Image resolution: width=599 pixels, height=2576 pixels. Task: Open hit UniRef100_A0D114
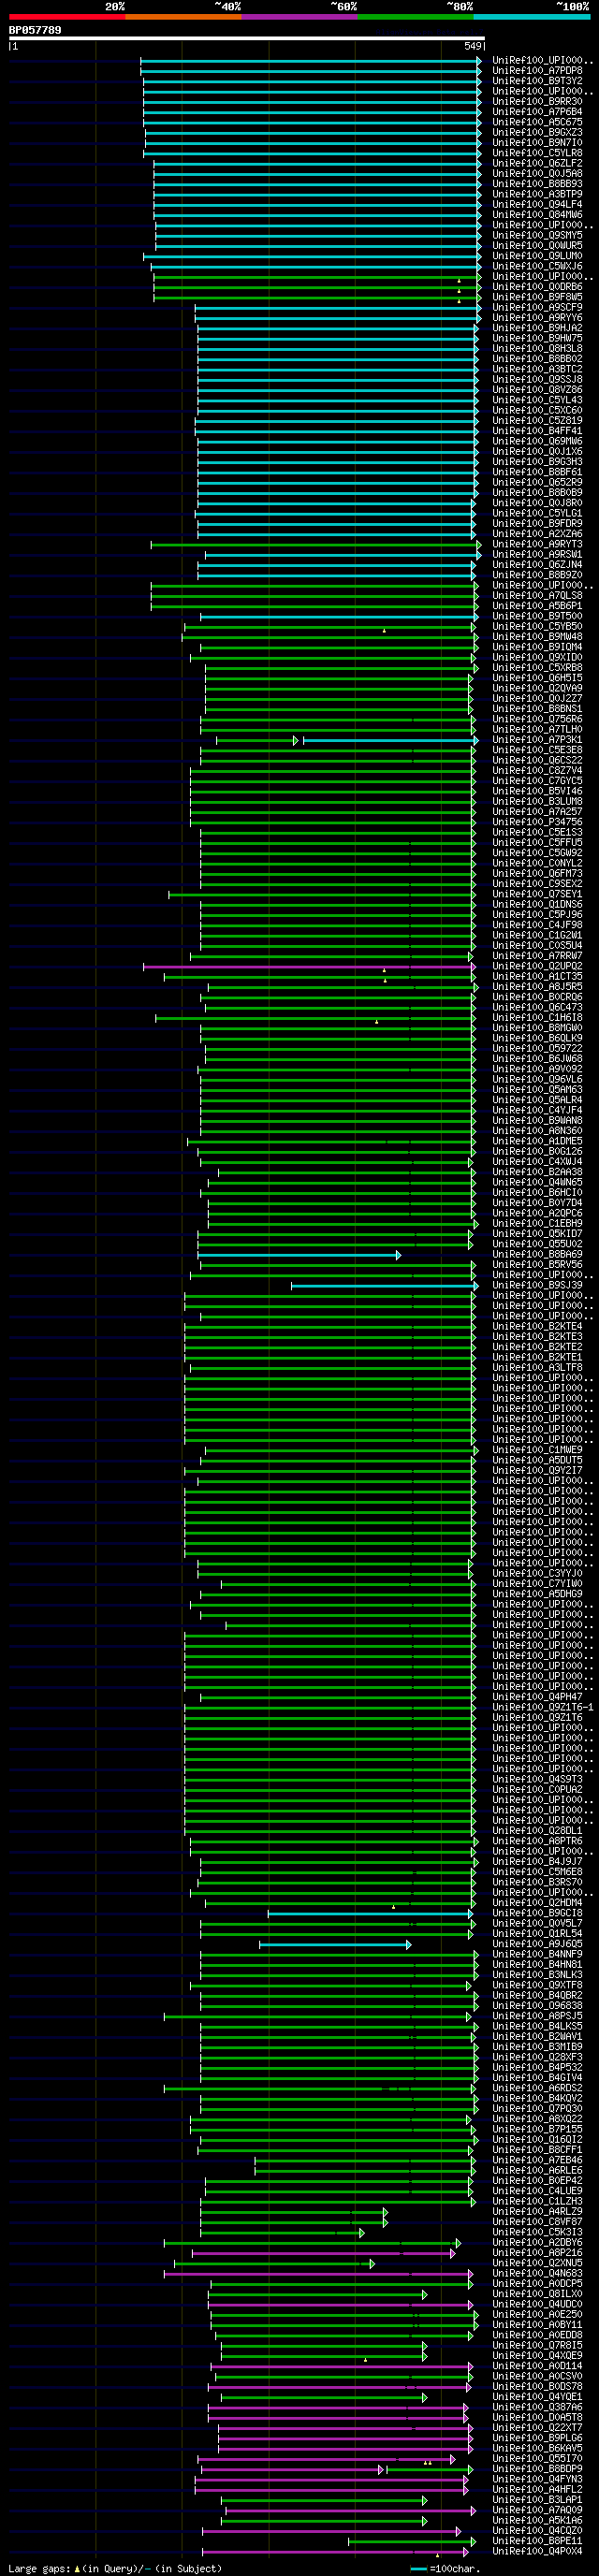tap(537, 2366)
